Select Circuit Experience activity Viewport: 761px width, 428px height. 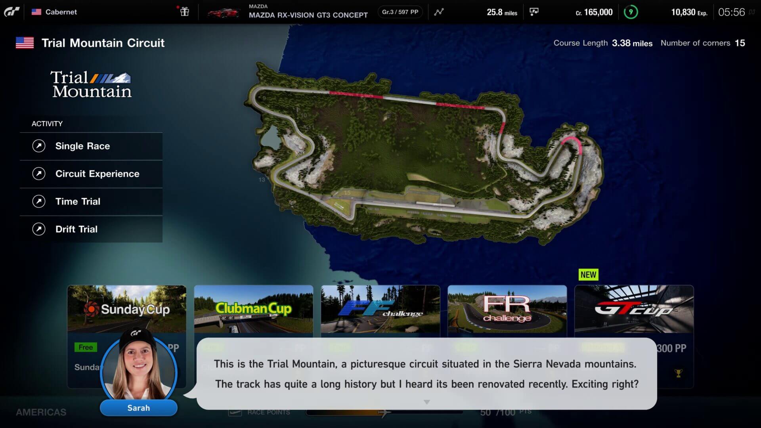pyautogui.click(x=97, y=174)
